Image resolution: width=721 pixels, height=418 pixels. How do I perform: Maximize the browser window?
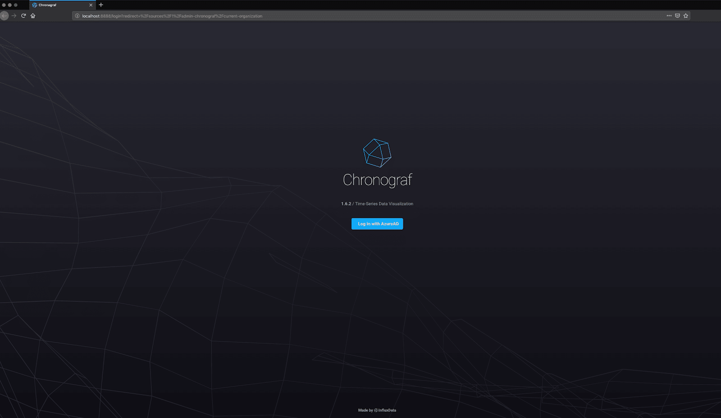pyautogui.click(x=16, y=5)
